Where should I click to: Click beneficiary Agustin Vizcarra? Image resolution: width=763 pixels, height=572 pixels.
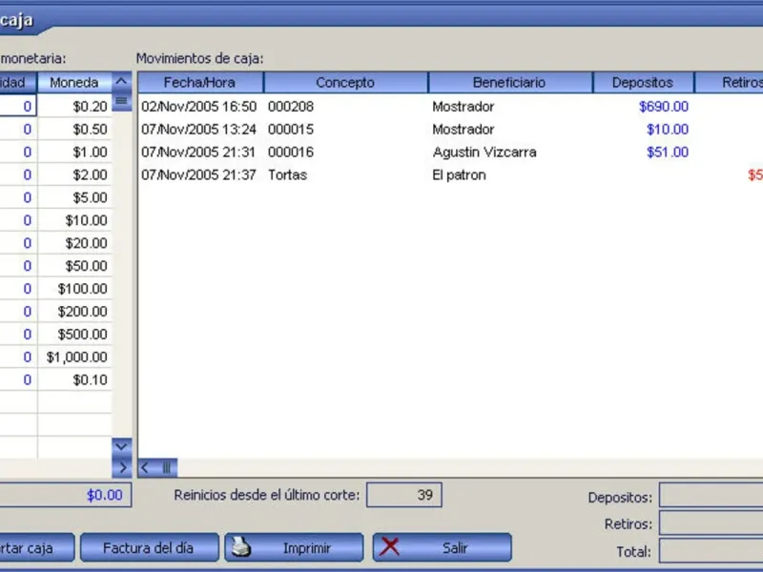pos(485,153)
